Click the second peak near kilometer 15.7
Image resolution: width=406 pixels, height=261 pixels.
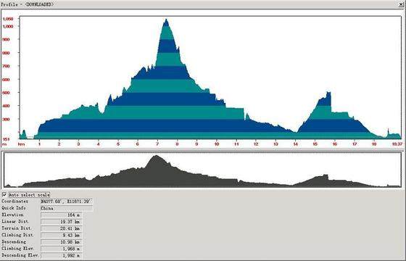point(328,93)
